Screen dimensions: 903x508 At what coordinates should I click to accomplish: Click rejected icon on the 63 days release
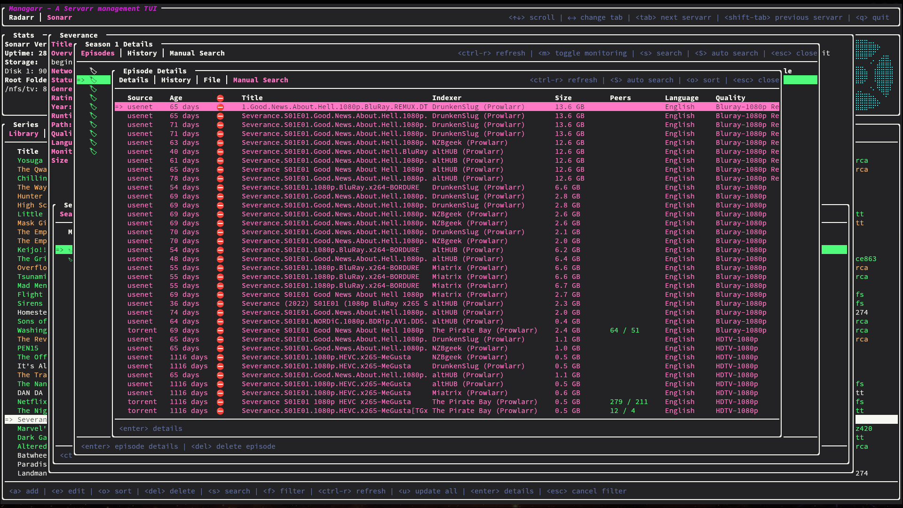220,143
